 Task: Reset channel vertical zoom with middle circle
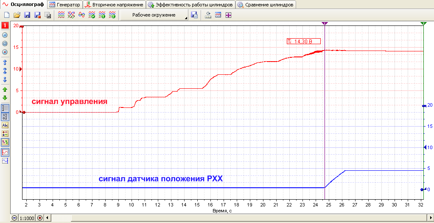[5, 43]
